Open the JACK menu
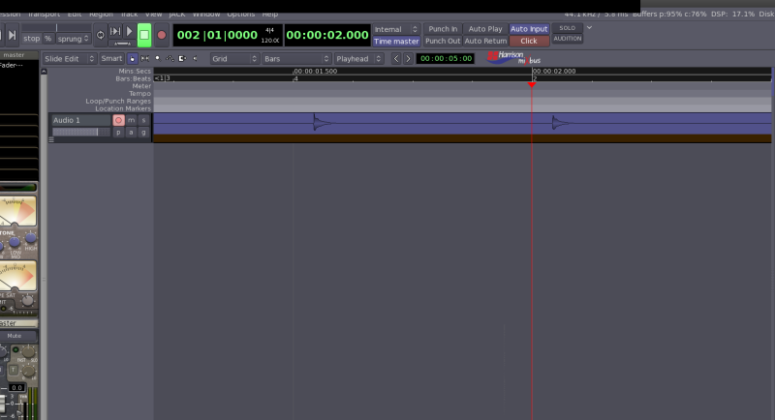Image resolution: width=775 pixels, height=420 pixels. tap(177, 15)
